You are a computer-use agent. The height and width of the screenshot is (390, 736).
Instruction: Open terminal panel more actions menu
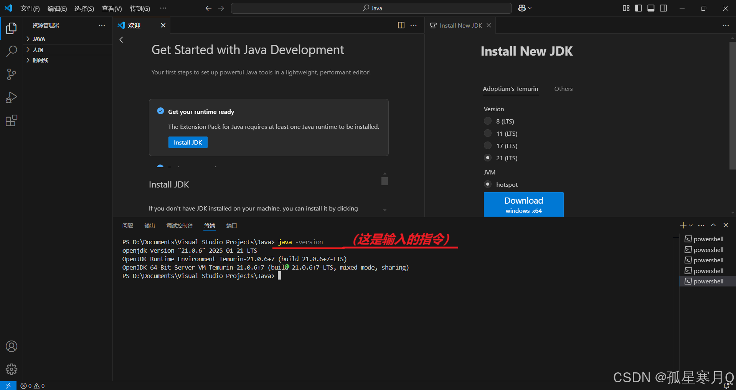701,225
